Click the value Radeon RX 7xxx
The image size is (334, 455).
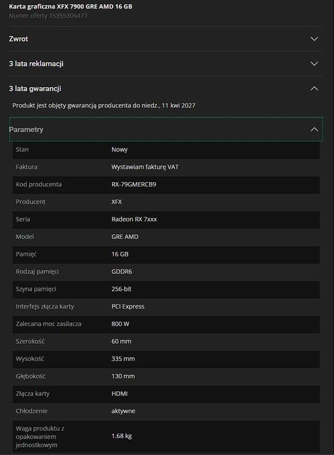click(134, 219)
